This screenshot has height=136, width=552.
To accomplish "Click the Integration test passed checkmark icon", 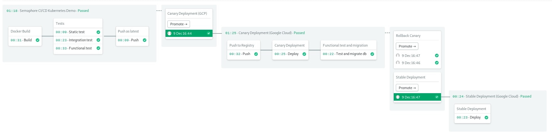I will pyautogui.click(x=98, y=40).
